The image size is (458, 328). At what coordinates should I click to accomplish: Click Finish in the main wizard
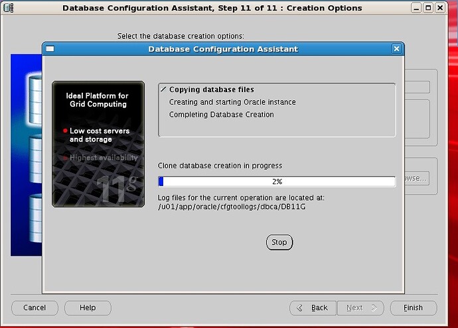pos(414,308)
